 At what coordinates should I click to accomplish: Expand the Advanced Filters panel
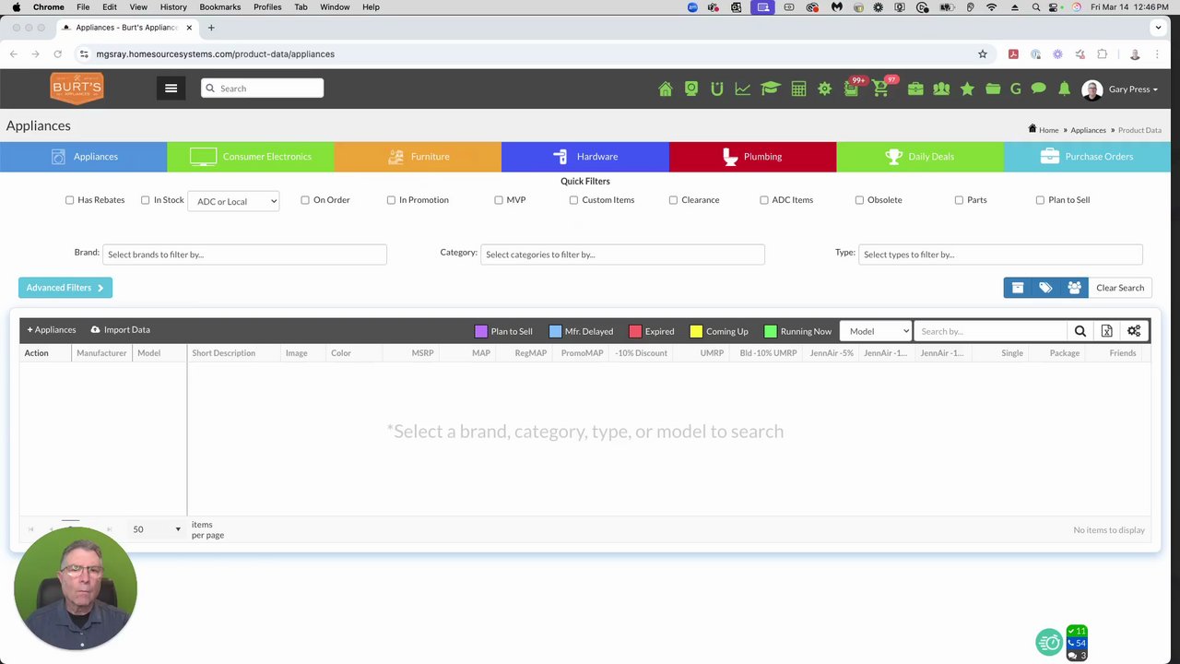pyautogui.click(x=65, y=288)
